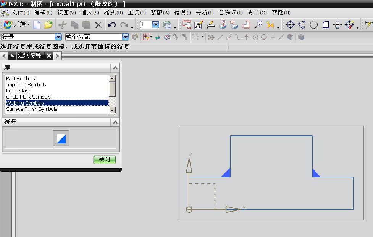
Task: Open the 文件(F) menu
Action: tap(20, 13)
